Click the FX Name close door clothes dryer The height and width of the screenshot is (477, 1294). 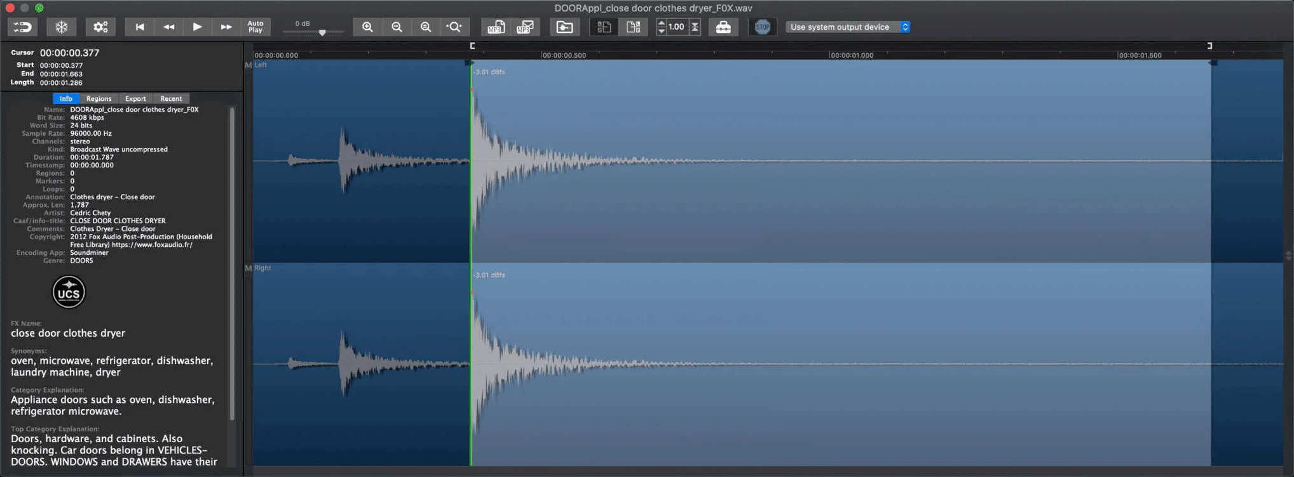[68, 333]
